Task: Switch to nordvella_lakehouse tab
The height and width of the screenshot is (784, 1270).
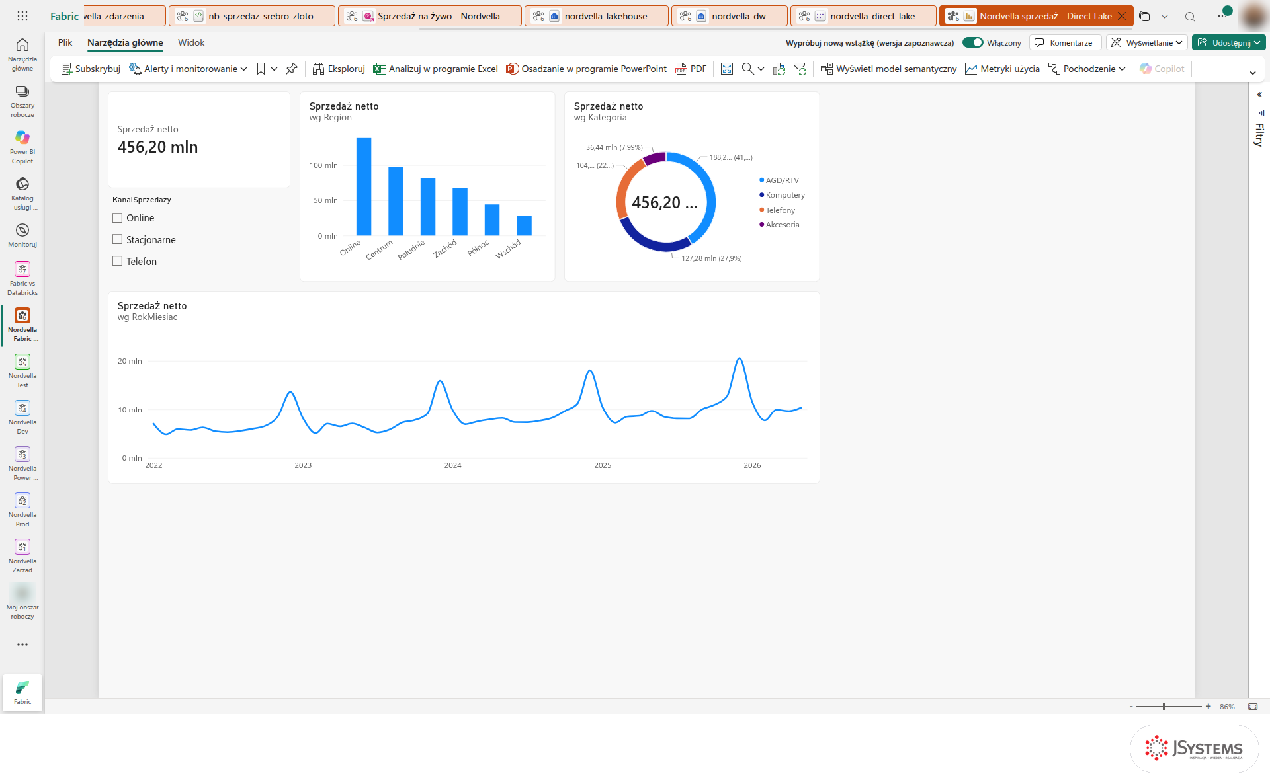Action: [597, 16]
